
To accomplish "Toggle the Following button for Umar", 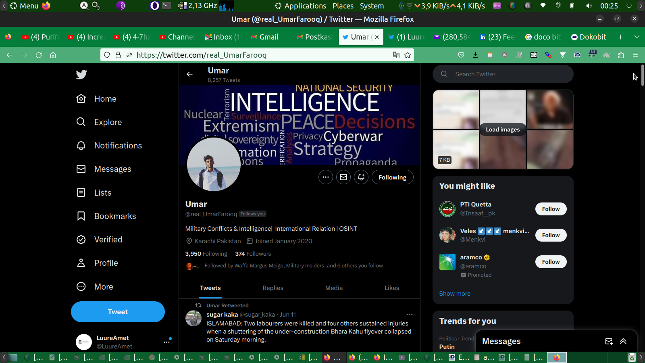I will click(392, 177).
